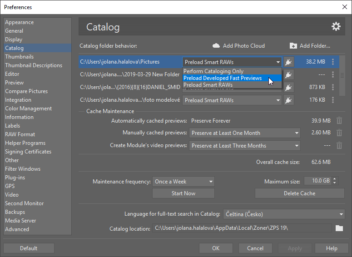The image size is (352, 257).
Task: Open Filter Windows preferences
Action: (38, 169)
